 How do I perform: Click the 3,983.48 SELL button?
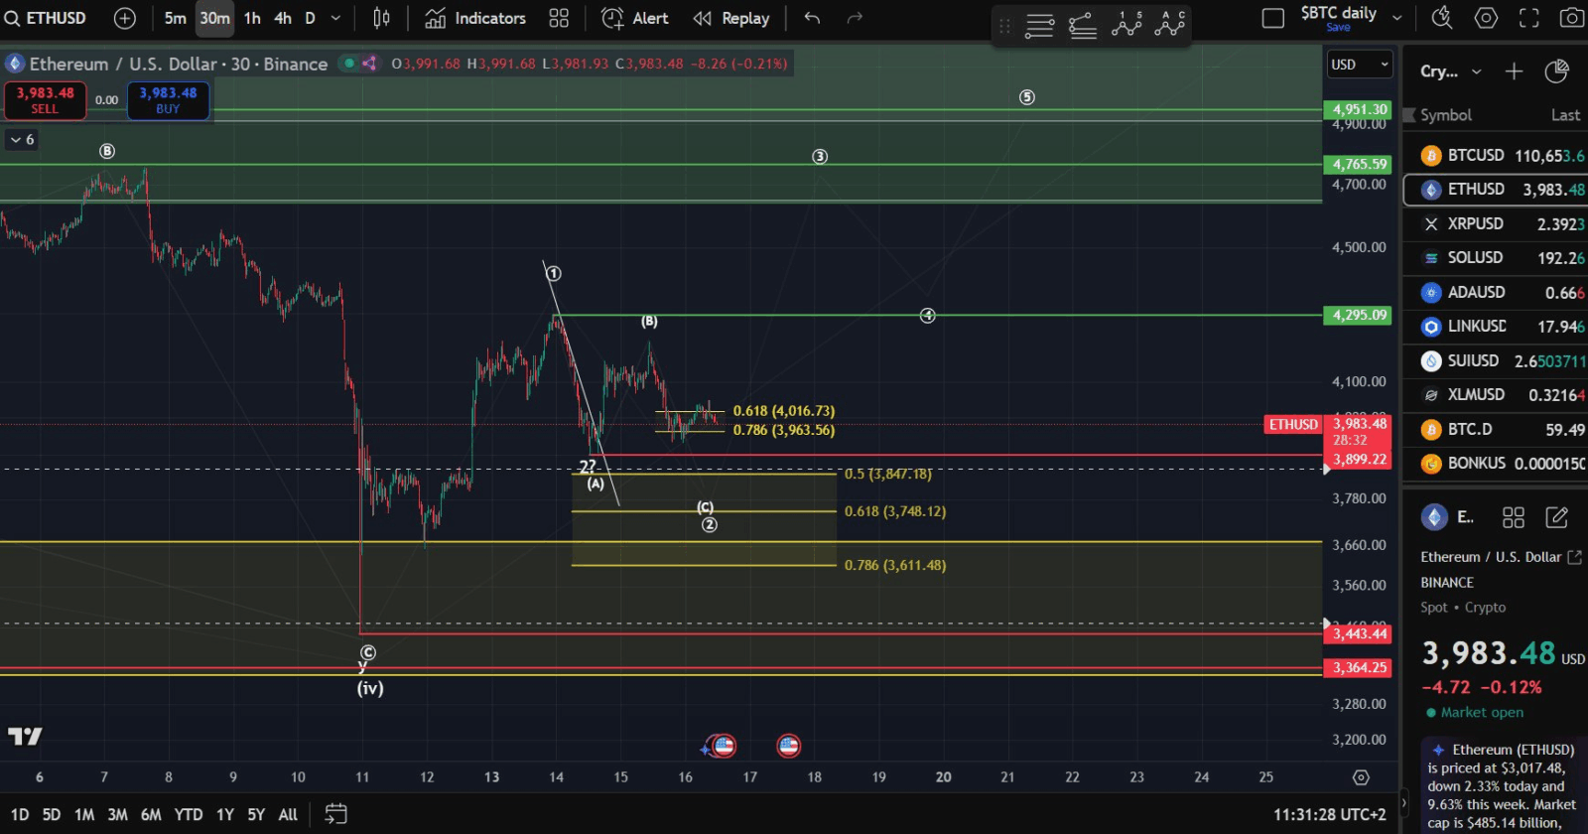click(45, 100)
